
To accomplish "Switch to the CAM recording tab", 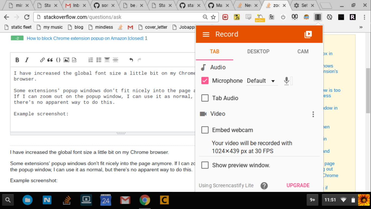I will pos(303,51).
